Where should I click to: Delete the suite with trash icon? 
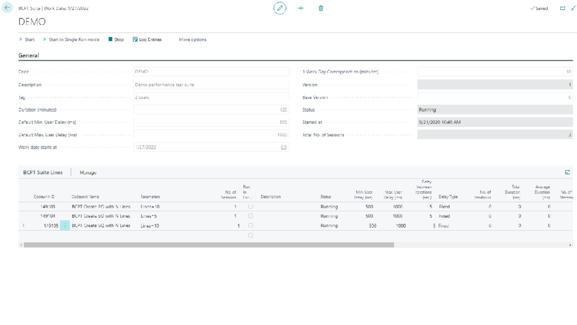321,8
